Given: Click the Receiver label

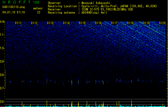Looking at the screenshot, I should (x=54, y=9).
